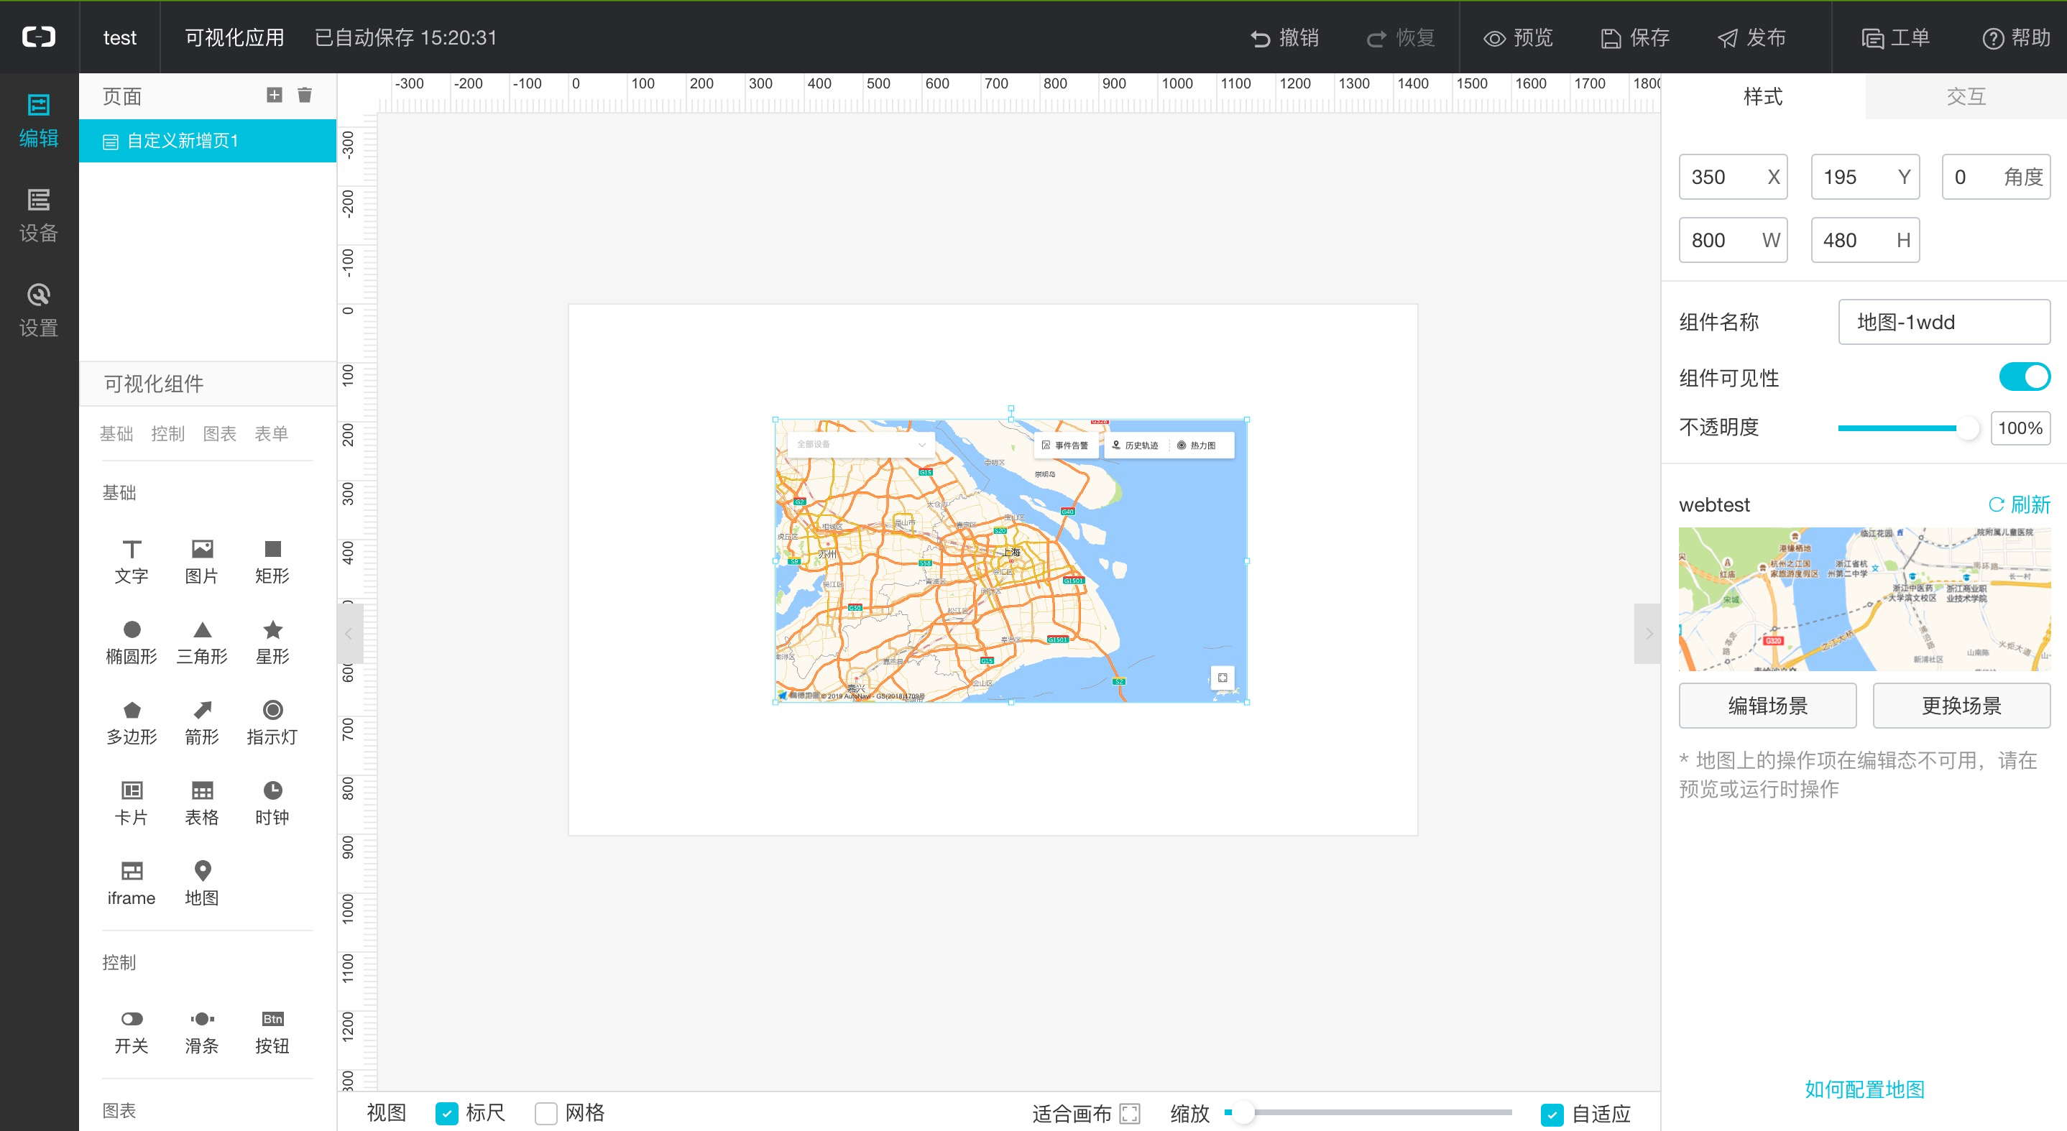Select the iframe component

(132, 883)
